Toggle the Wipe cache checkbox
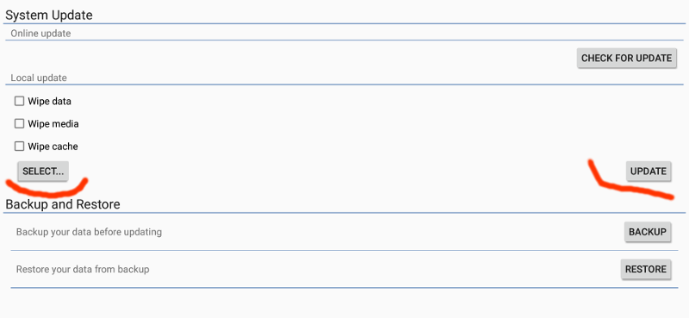This screenshot has height=318, width=689. [x=19, y=146]
